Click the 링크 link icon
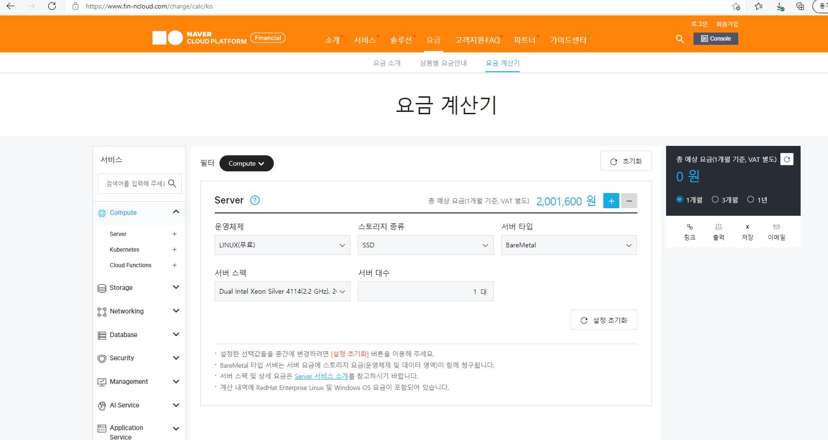 pos(690,227)
